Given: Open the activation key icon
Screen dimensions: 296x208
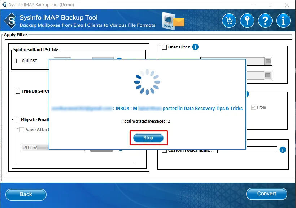Looking at the screenshot, I should tap(247, 21).
